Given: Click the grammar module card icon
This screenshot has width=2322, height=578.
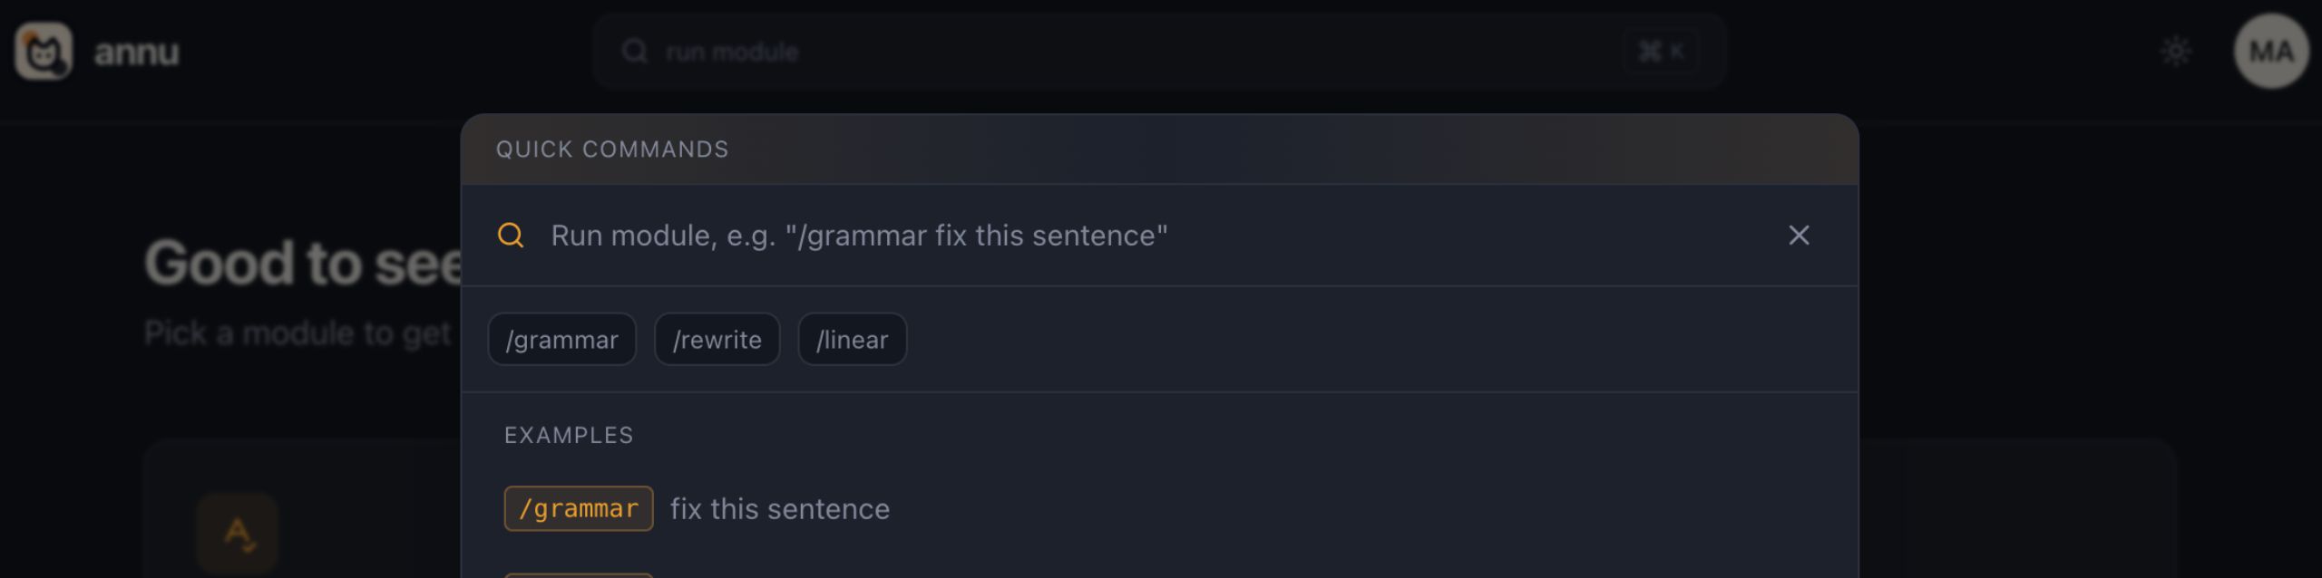Looking at the screenshot, I should click(237, 533).
